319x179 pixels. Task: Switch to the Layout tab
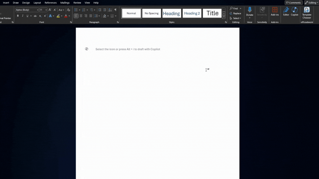[x=37, y=3]
